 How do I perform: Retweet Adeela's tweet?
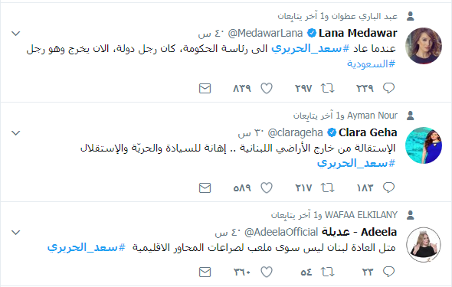327,272
